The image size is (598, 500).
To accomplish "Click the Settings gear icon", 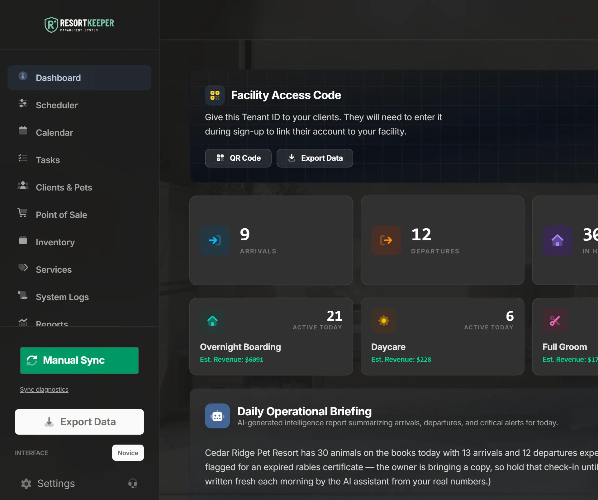I will 26,483.
